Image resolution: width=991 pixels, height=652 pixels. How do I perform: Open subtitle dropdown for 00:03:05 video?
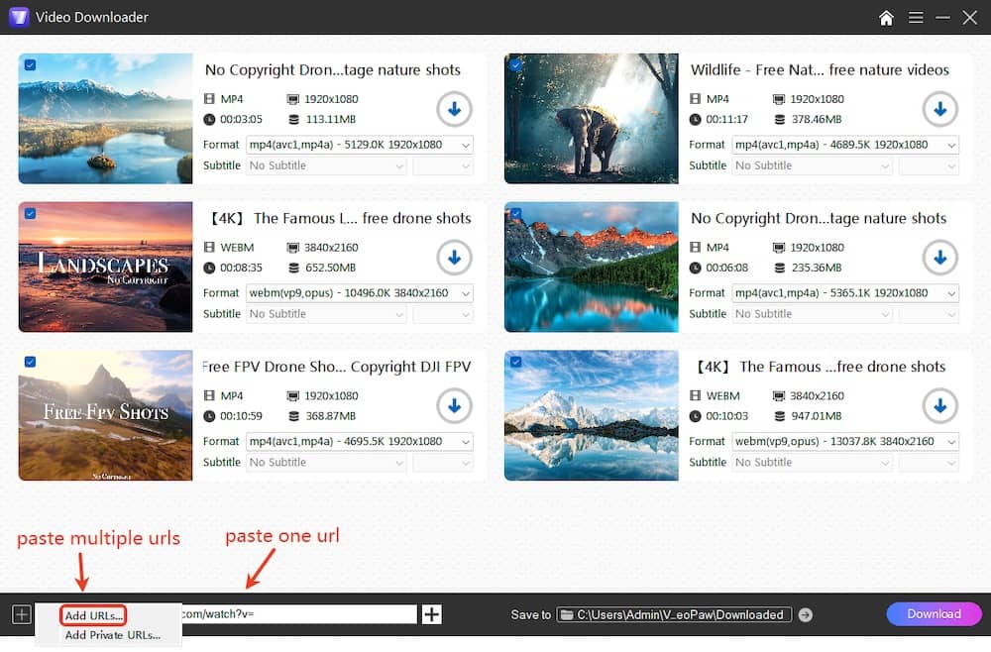(326, 165)
